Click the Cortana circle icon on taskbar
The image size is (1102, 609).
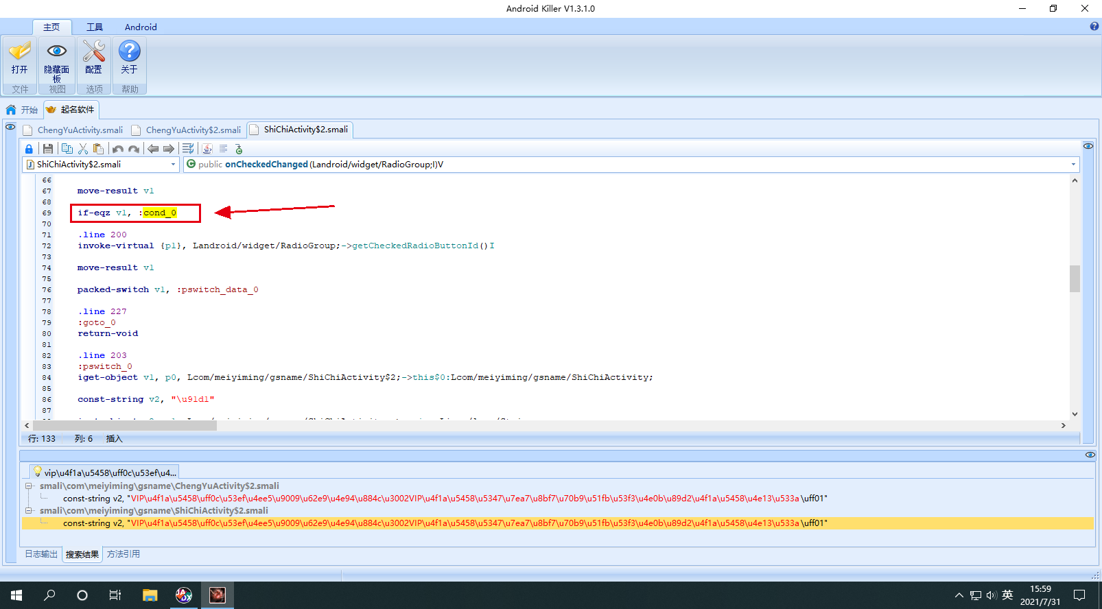(x=82, y=595)
